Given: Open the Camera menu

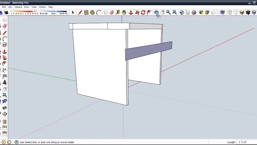Looking at the screenshot, I should pos(18,7).
